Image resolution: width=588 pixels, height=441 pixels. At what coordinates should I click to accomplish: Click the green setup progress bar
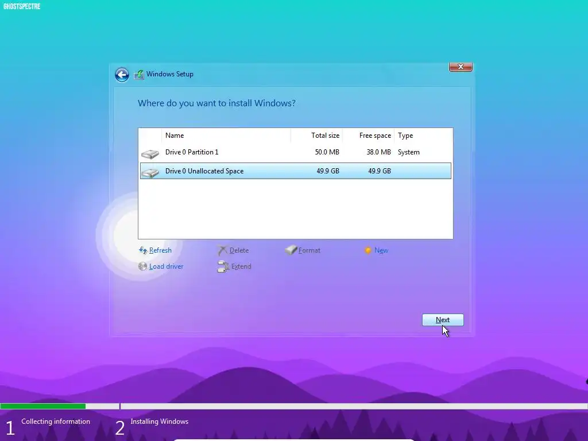(x=42, y=406)
